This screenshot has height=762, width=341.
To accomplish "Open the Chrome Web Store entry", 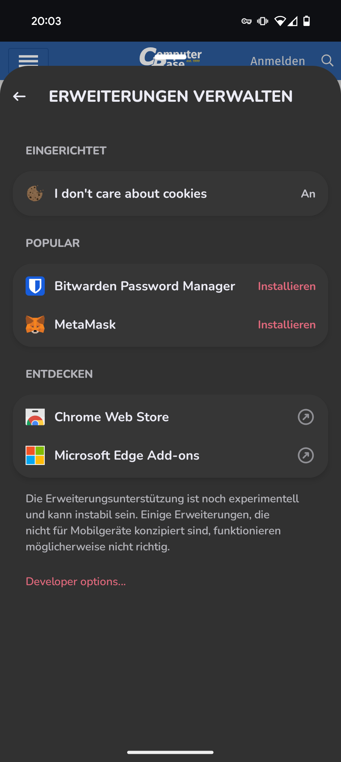I will point(112,417).
